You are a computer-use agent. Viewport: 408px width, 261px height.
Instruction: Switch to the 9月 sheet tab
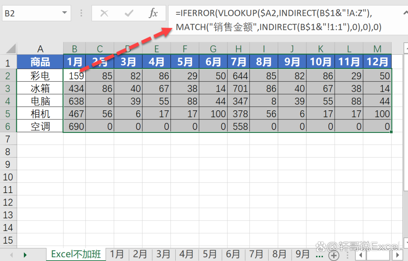(x=303, y=254)
